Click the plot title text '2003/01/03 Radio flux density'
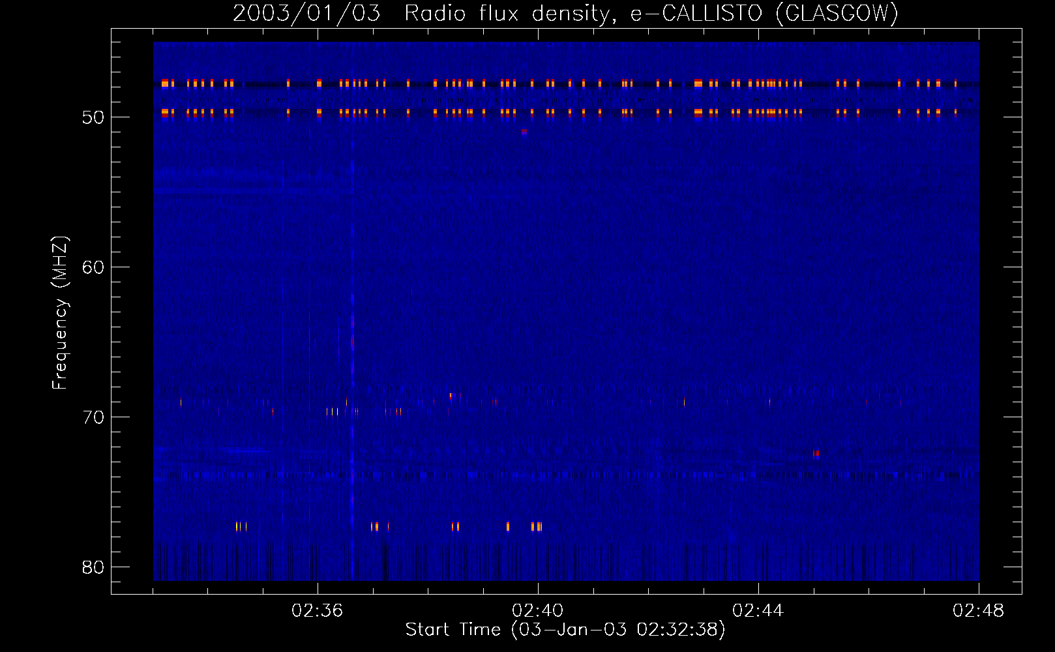 click(423, 14)
